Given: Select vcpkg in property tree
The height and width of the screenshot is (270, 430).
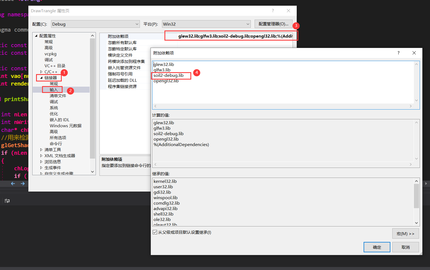Looking at the screenshot, I should [x=51, y=54].
